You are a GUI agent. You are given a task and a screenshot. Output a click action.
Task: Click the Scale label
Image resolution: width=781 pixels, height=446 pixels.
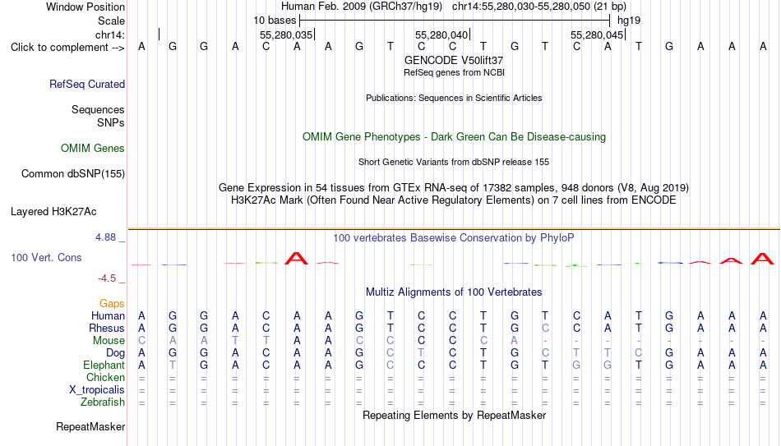click(111, 21)
